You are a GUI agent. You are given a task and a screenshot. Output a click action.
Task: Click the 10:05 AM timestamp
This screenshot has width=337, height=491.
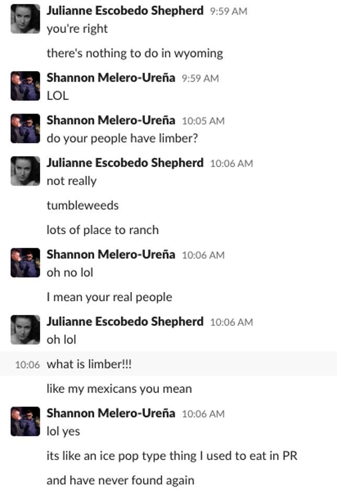tap(203, 121)
